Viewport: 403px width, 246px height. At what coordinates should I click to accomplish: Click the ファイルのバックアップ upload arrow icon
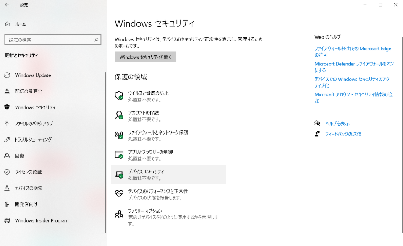(x=7, y=123)
